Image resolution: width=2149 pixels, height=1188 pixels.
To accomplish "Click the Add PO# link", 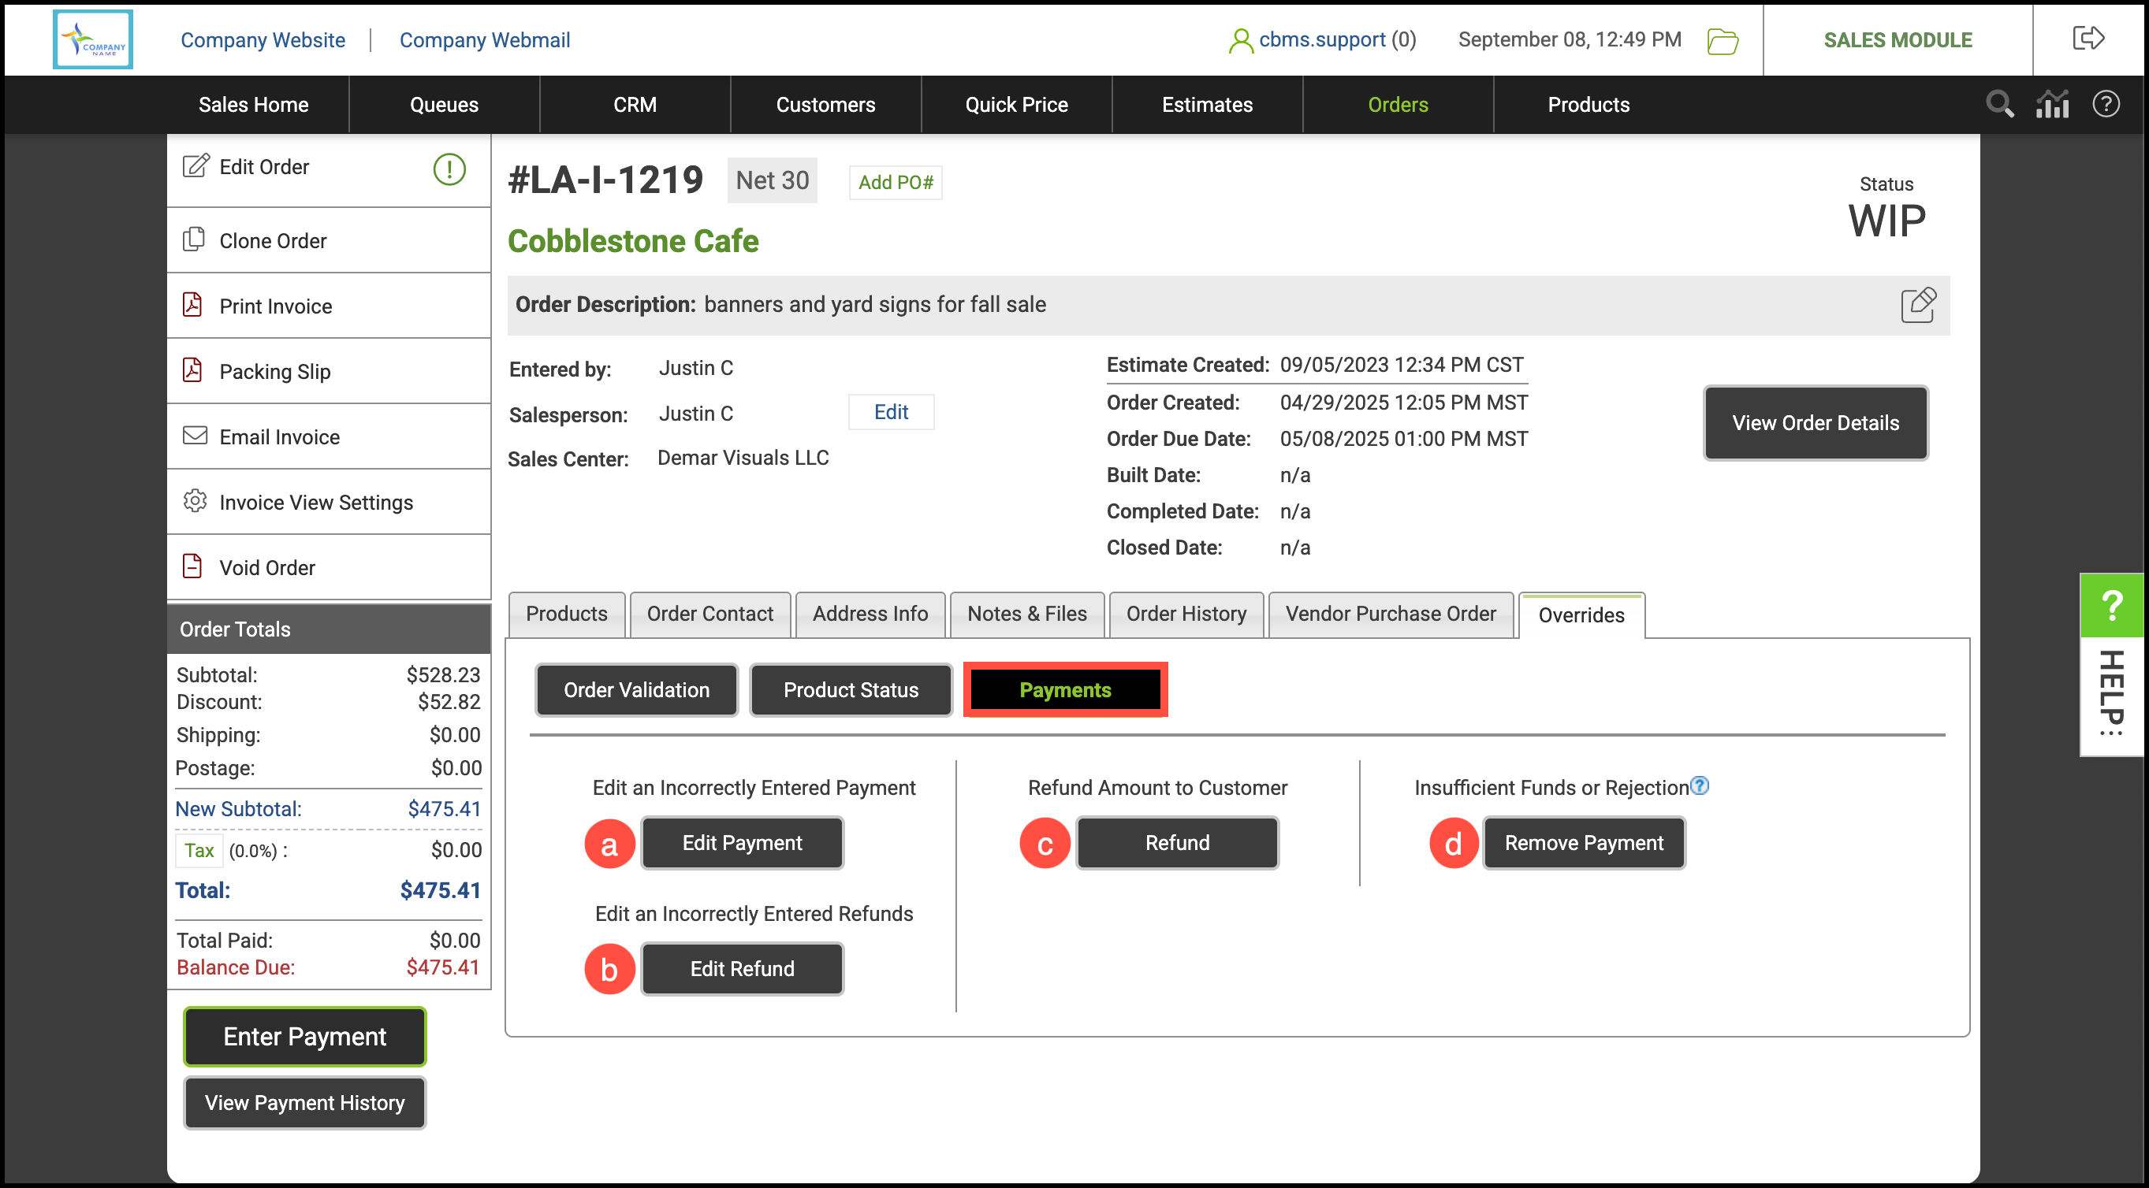I will pyautogui.click(x=895, y=182).
